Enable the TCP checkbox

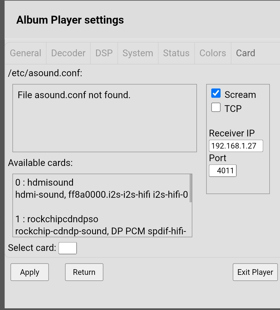(216, 107)
